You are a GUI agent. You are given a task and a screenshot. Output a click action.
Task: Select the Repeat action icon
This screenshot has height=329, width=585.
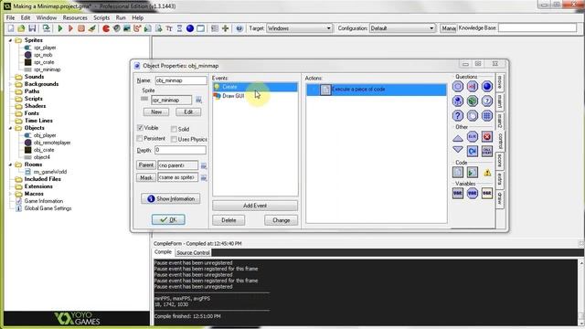[x=473, y=151]
